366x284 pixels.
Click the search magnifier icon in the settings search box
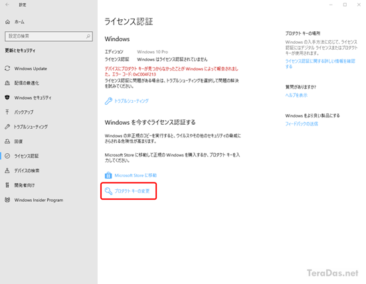(x=88, y=36)
